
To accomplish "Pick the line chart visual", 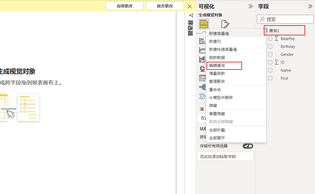I will [x=202, y=50].
